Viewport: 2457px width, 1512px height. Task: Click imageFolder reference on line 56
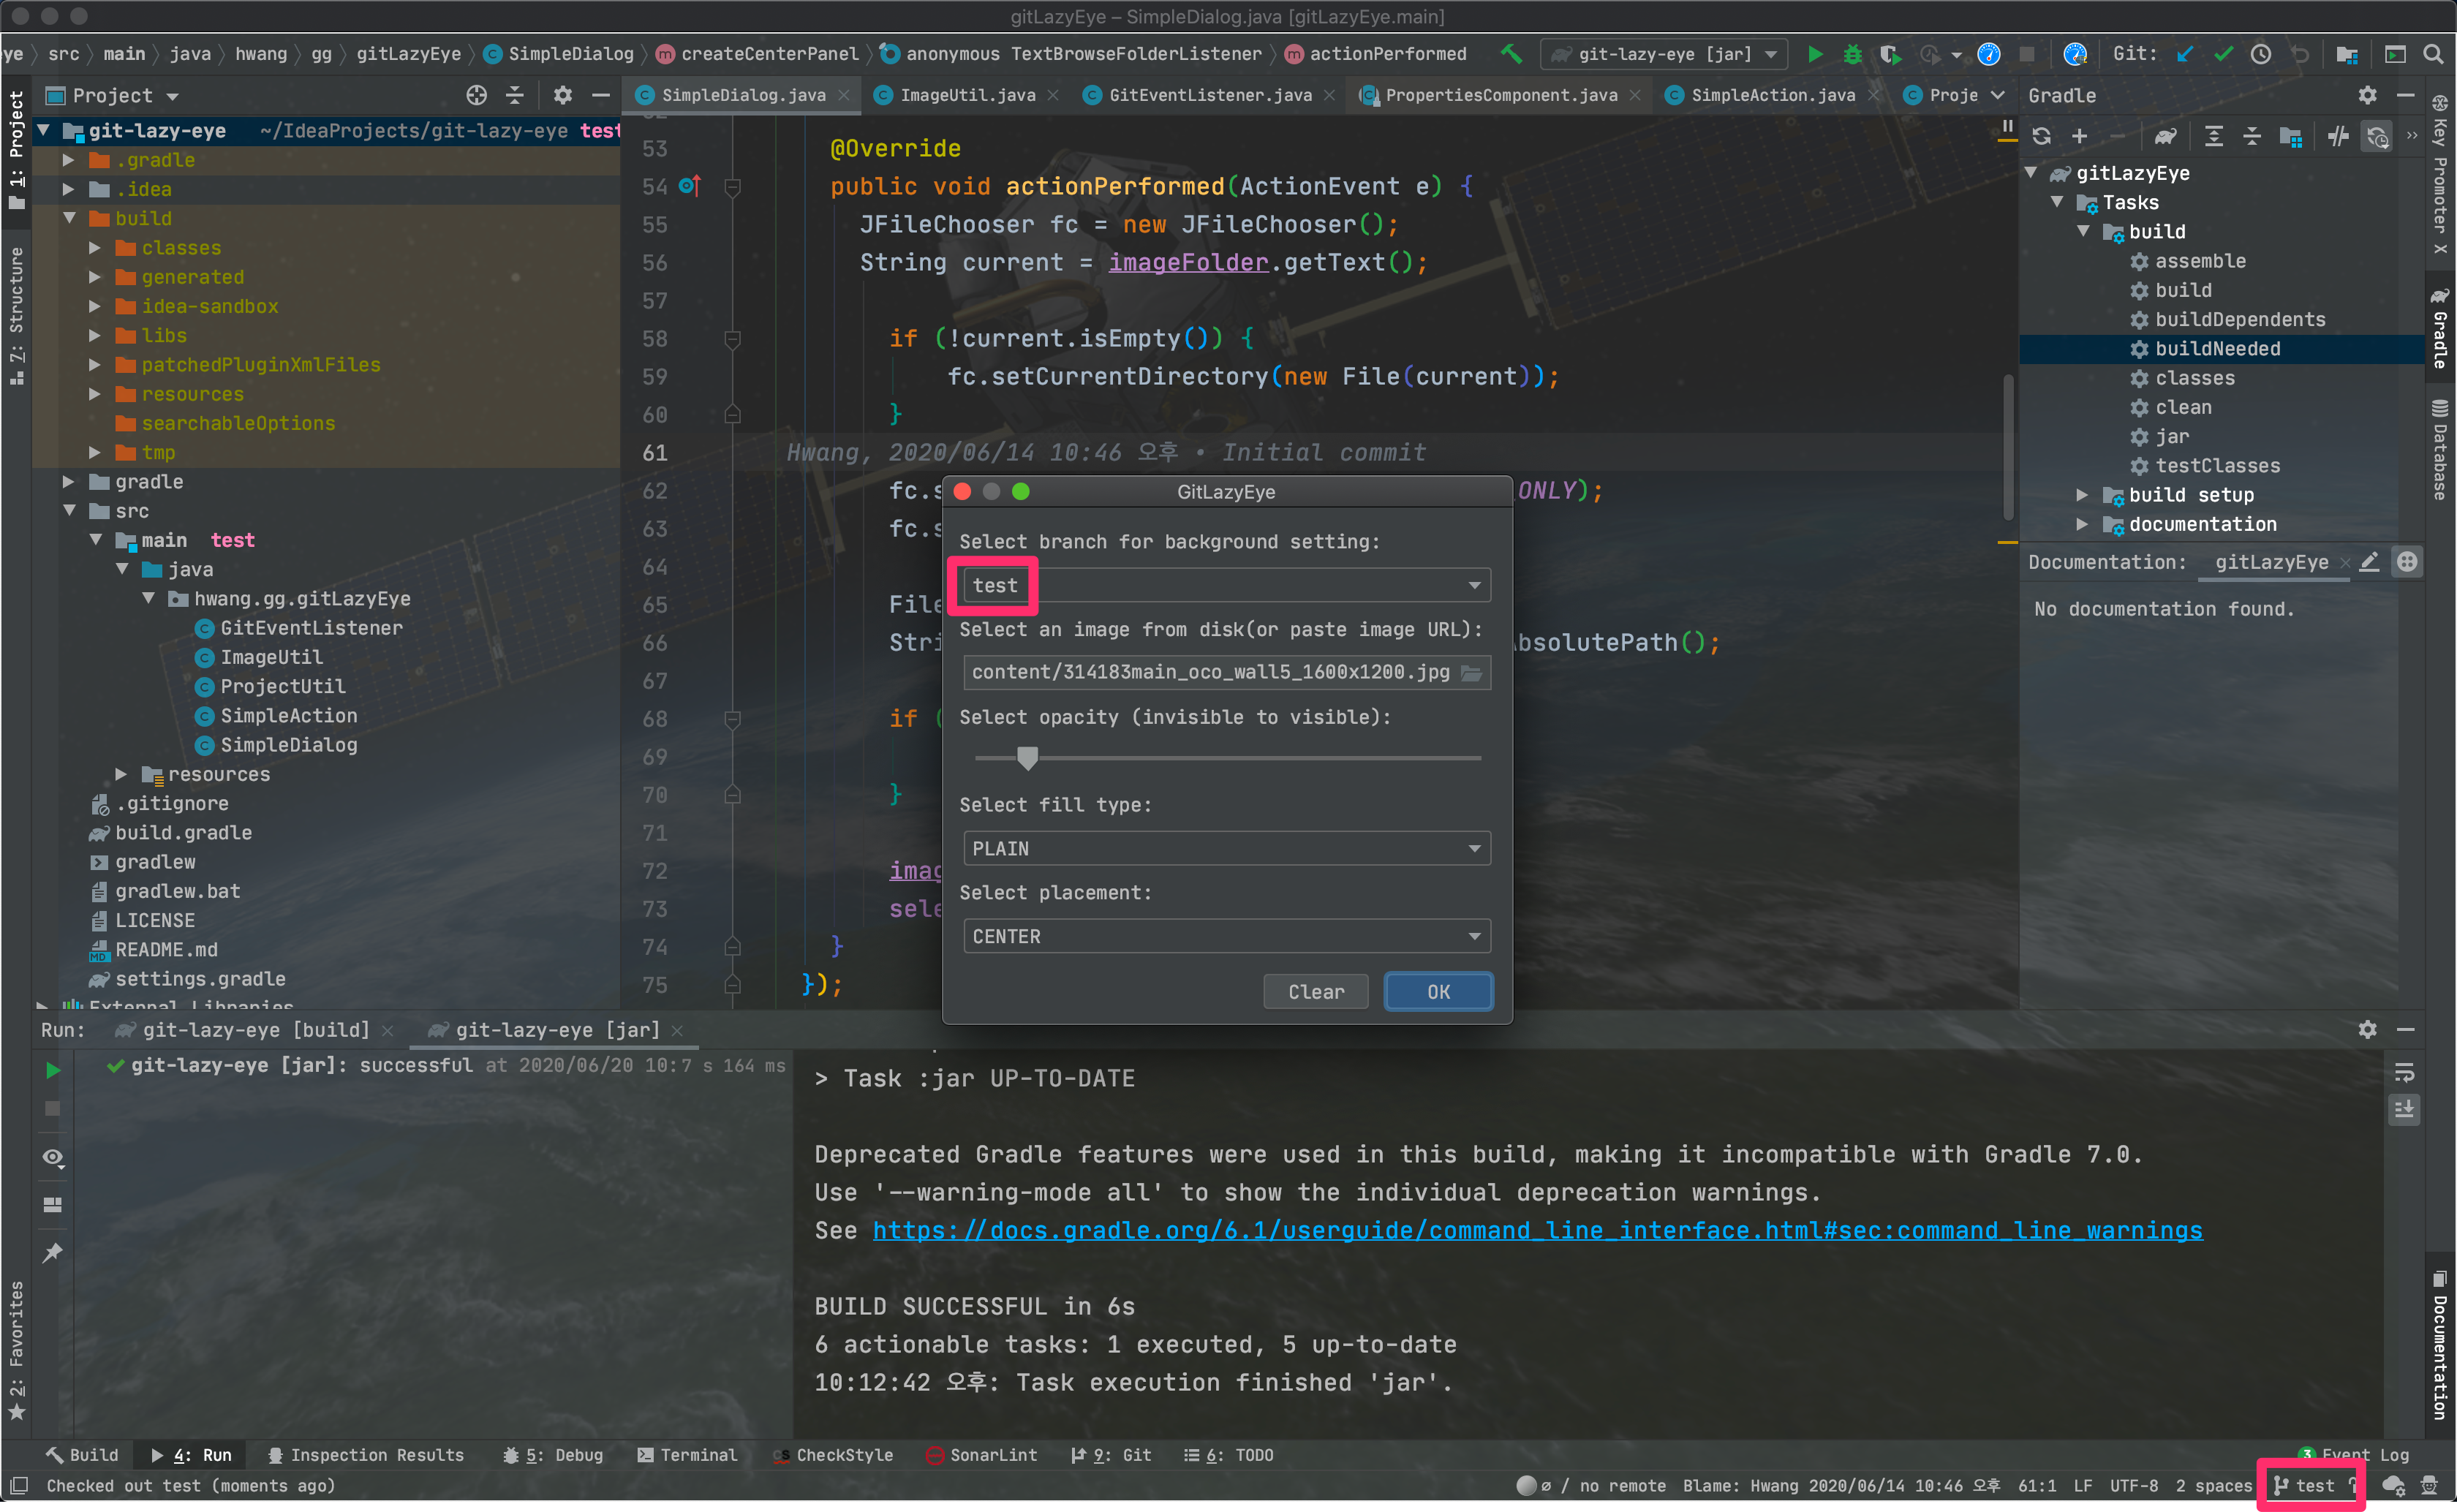pyautogui.click(x=1187, y=262)
